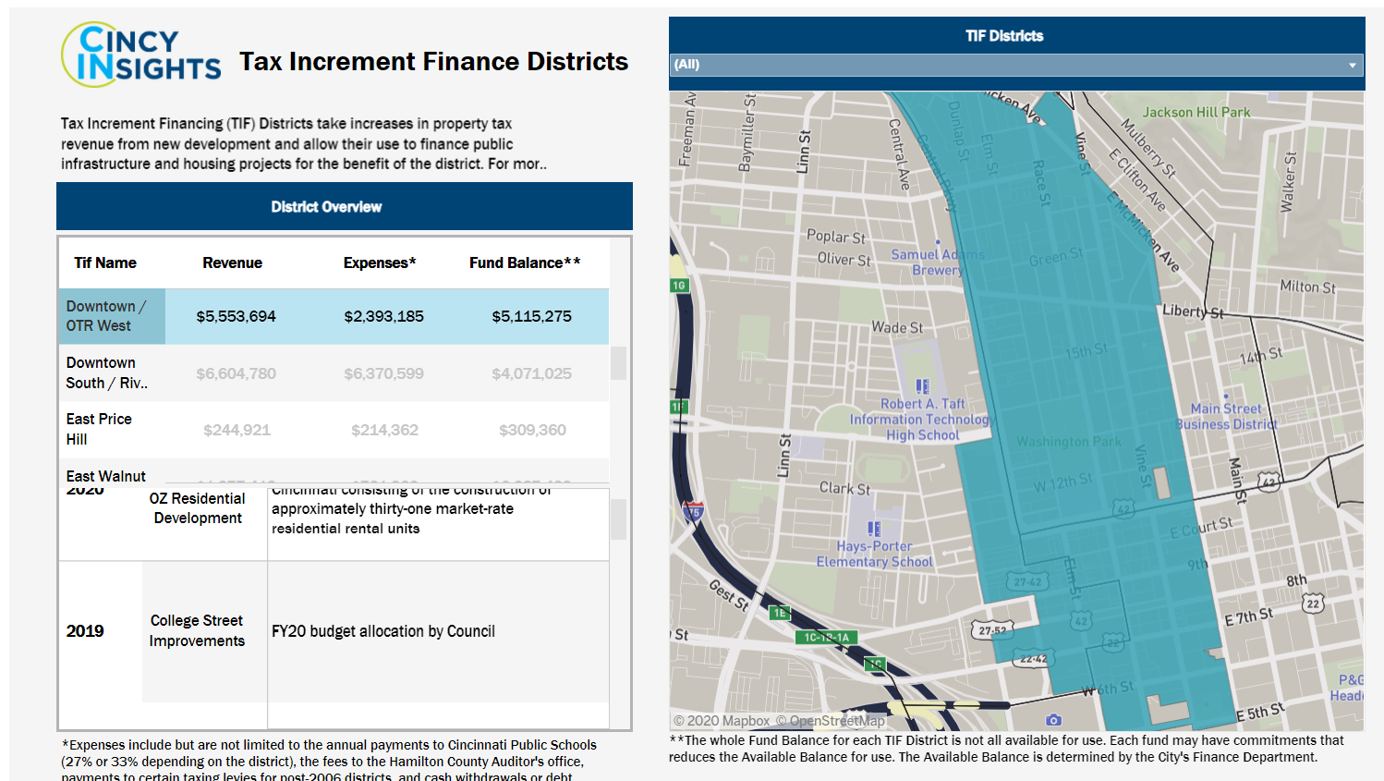Click the 27-42 route shield on map

pyautogui.click(x=1027, y=581)
